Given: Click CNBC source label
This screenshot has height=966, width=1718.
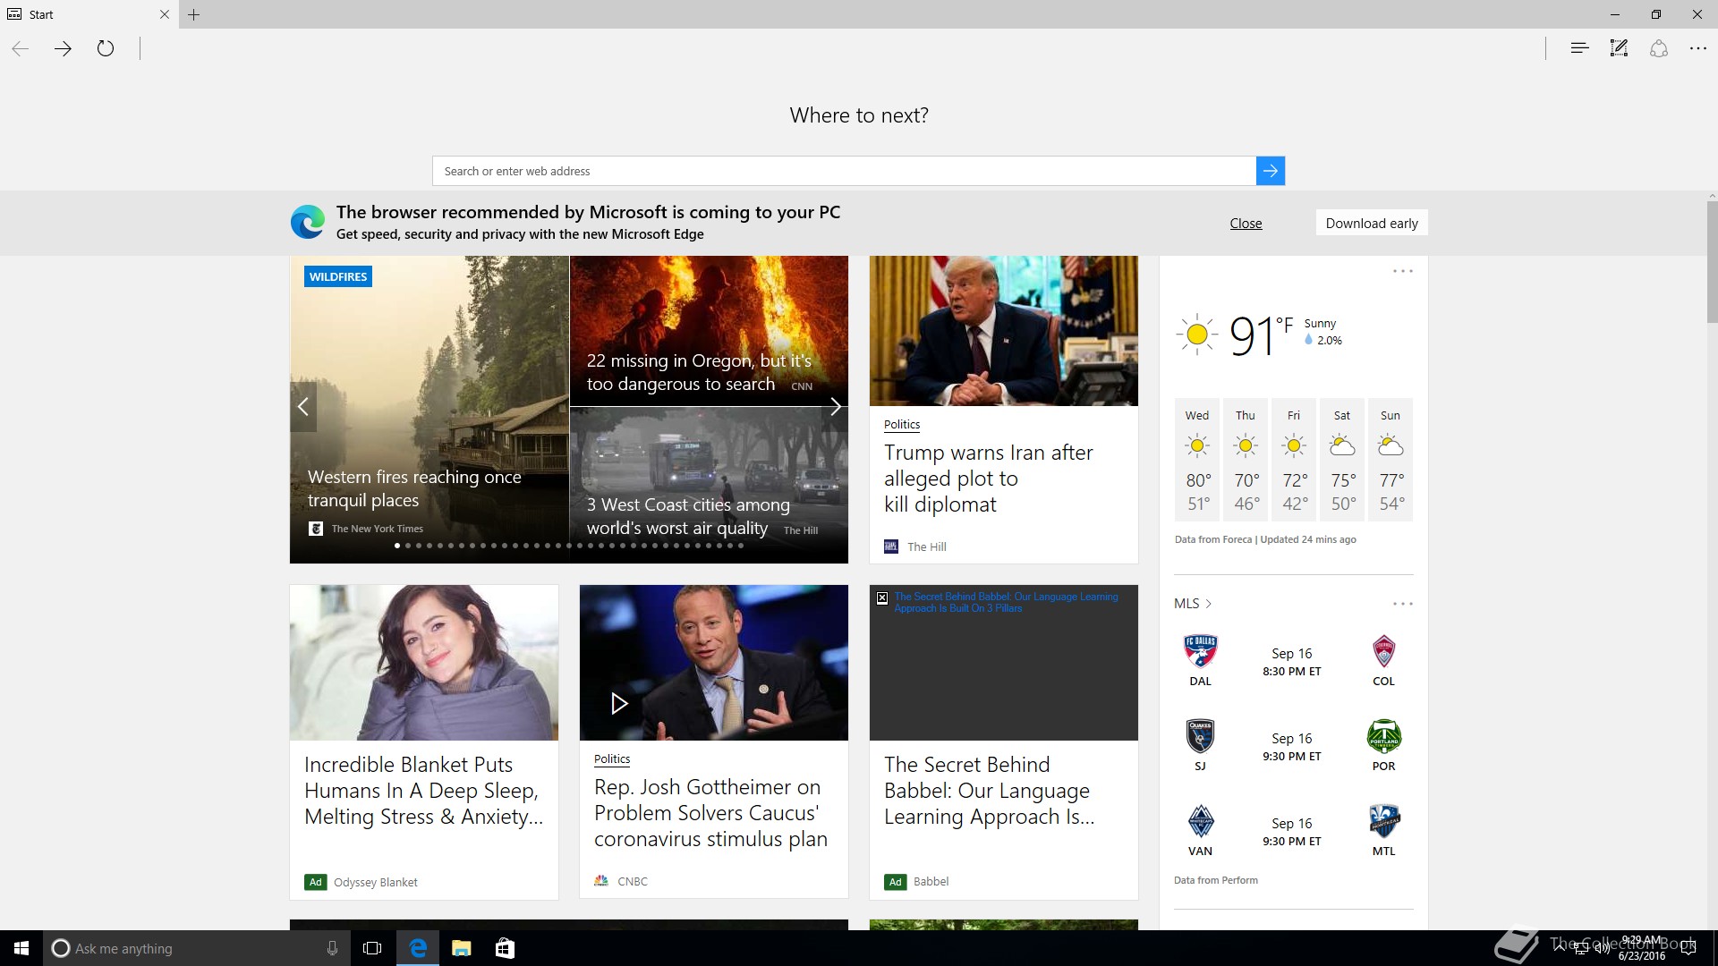Looking at the screenshot, I should pyautogui.click(x=632, y=881).
